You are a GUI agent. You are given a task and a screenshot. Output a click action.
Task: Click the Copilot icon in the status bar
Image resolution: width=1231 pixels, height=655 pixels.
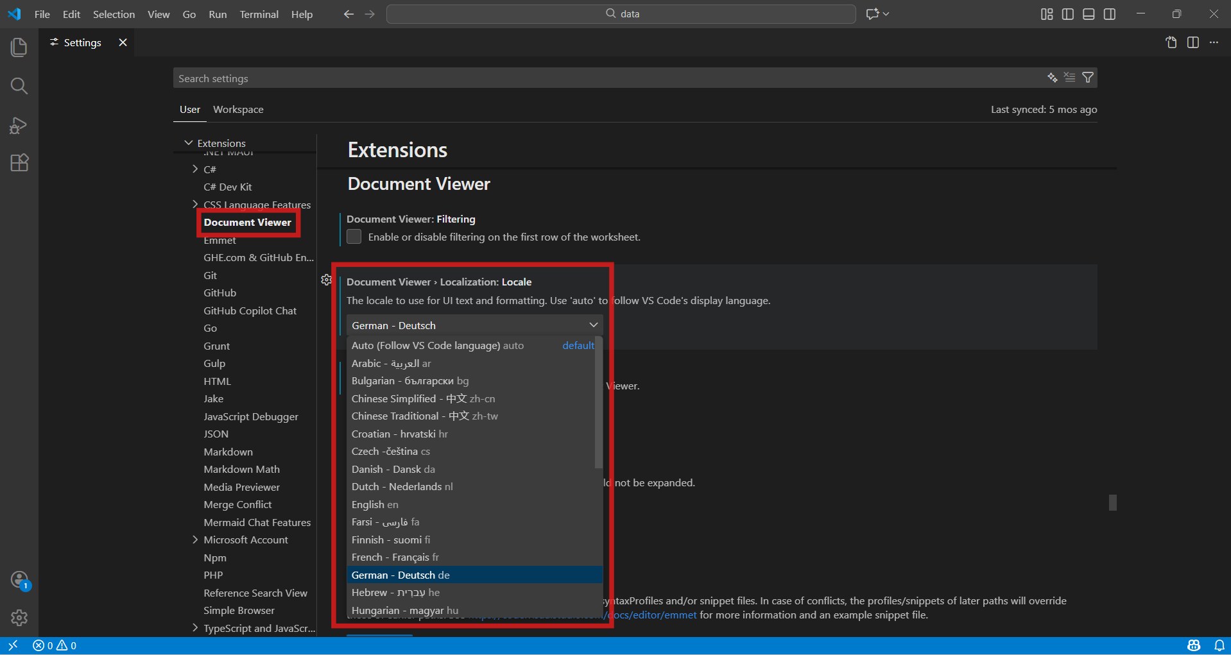click(x=1192, y=645)
